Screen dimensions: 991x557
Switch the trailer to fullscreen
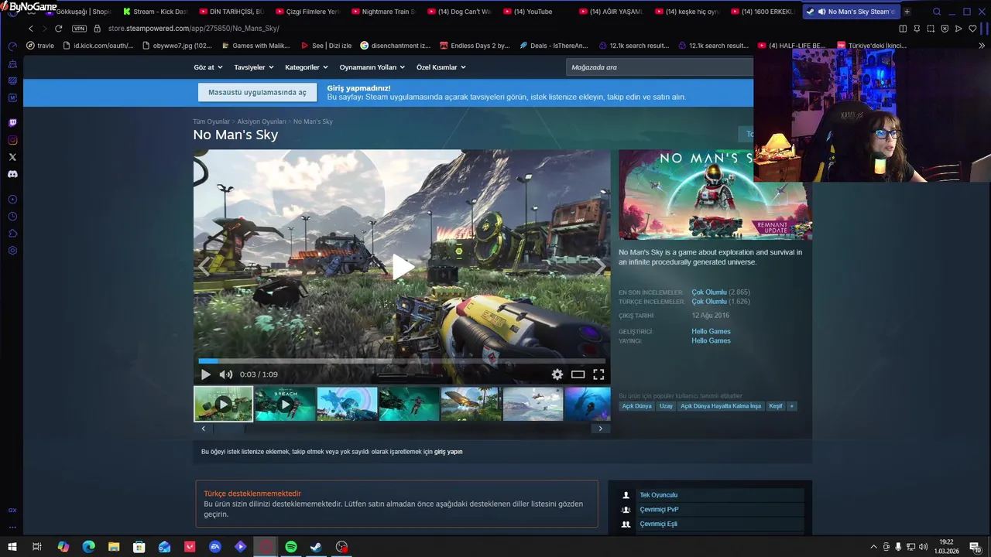coord(598,374)
